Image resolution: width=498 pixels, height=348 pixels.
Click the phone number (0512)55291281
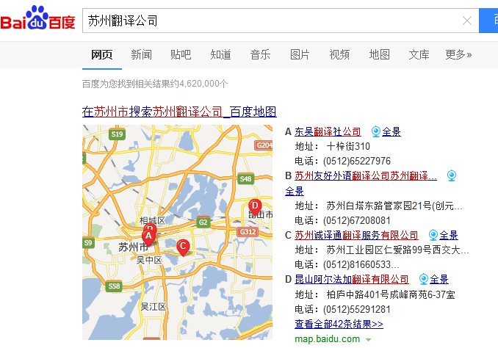pyautogui.click(x=357, y=309)
